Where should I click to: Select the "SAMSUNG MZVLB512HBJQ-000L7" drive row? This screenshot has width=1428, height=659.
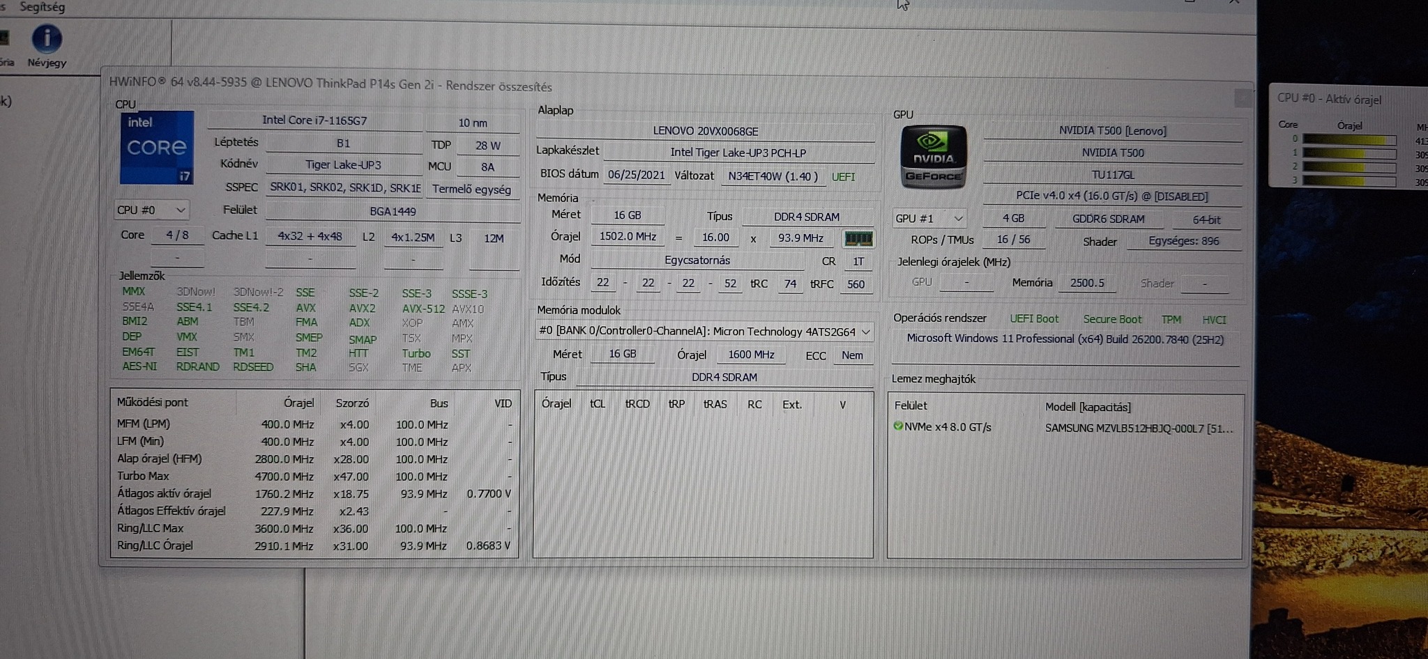(x=1064, y=427)
